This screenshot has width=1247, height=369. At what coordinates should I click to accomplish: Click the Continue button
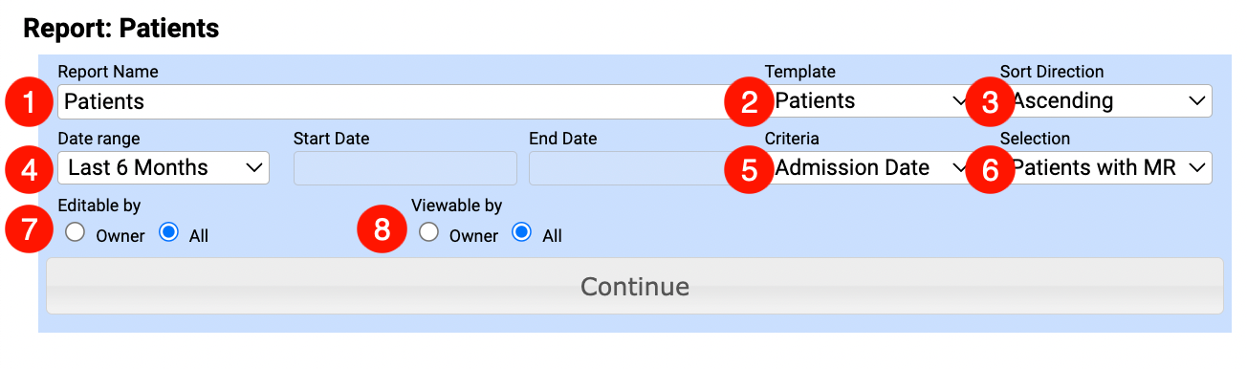(x=635, y=286)
